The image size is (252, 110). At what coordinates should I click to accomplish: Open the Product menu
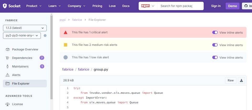[x=34, y=6]
